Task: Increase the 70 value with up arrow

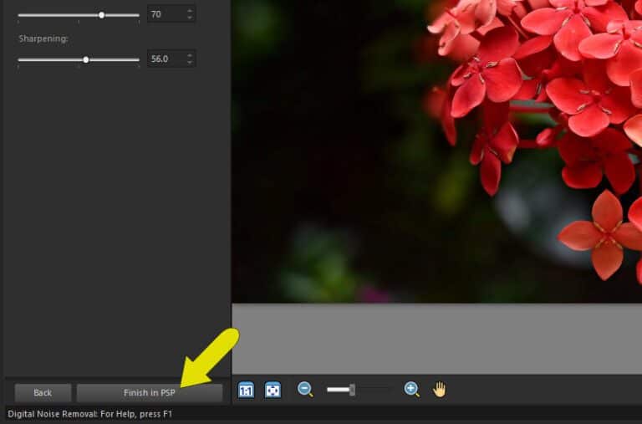Action: click(x=190, y=11)
